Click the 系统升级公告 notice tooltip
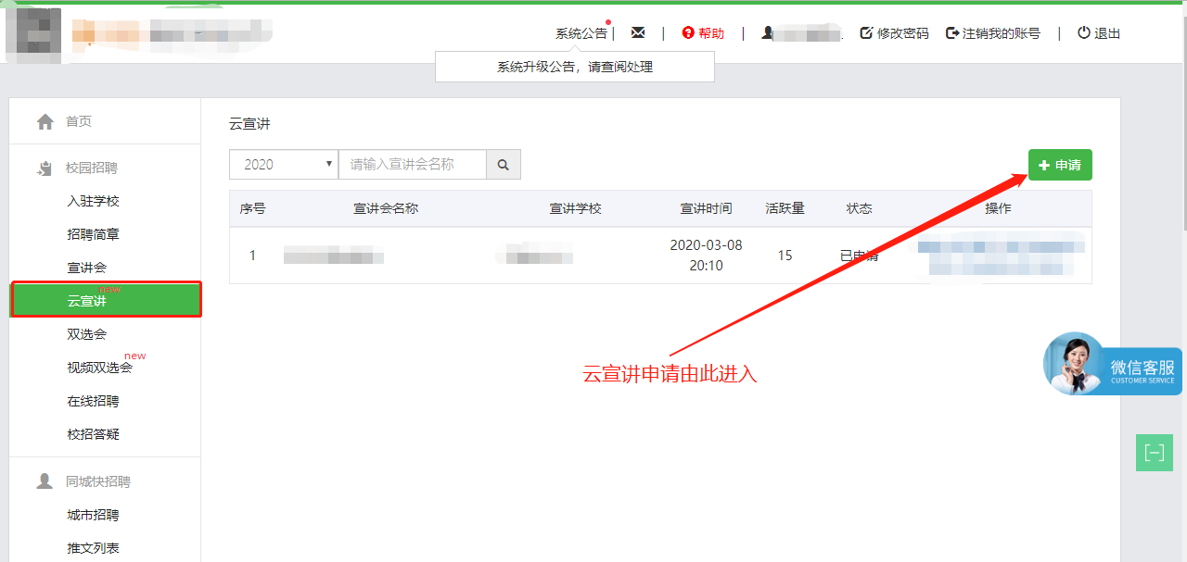 point(574,67)
